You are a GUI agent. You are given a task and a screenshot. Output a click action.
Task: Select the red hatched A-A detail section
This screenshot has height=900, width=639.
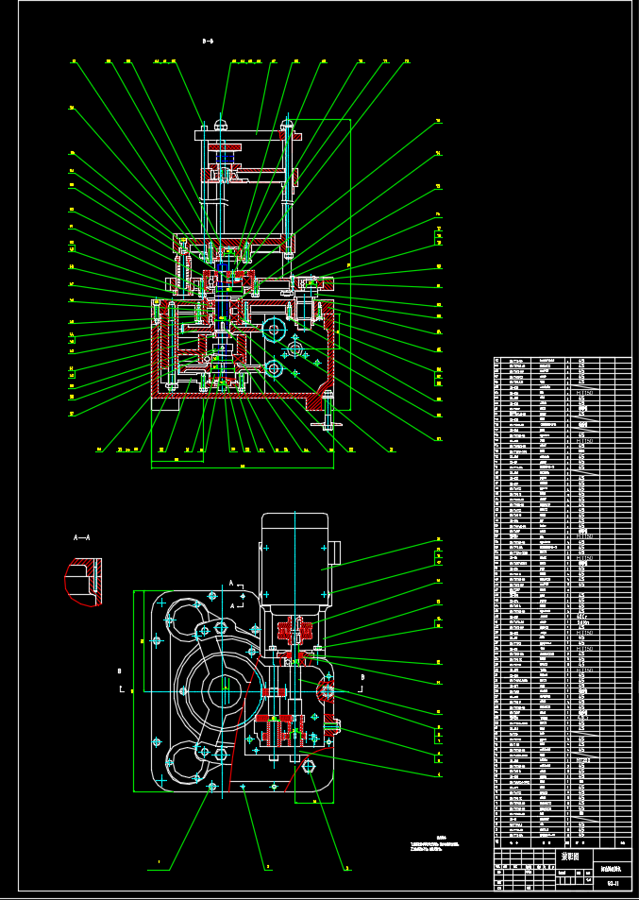(83, 582)
